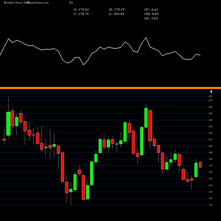Image resolution: width=221 pixels, height=221 pixels.
Task: Click the 'OL: 5.01' reading
Action: (151, 19)
